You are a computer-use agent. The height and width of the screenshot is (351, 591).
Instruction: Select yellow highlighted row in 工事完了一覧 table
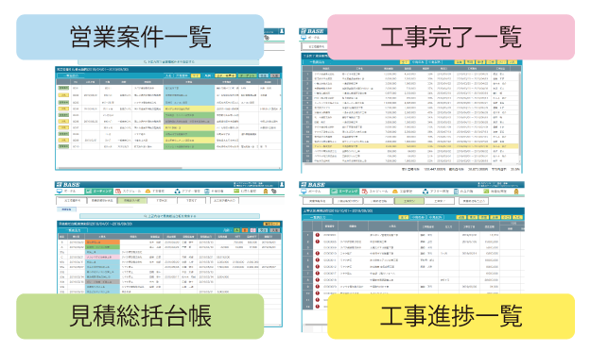[410, 146]
